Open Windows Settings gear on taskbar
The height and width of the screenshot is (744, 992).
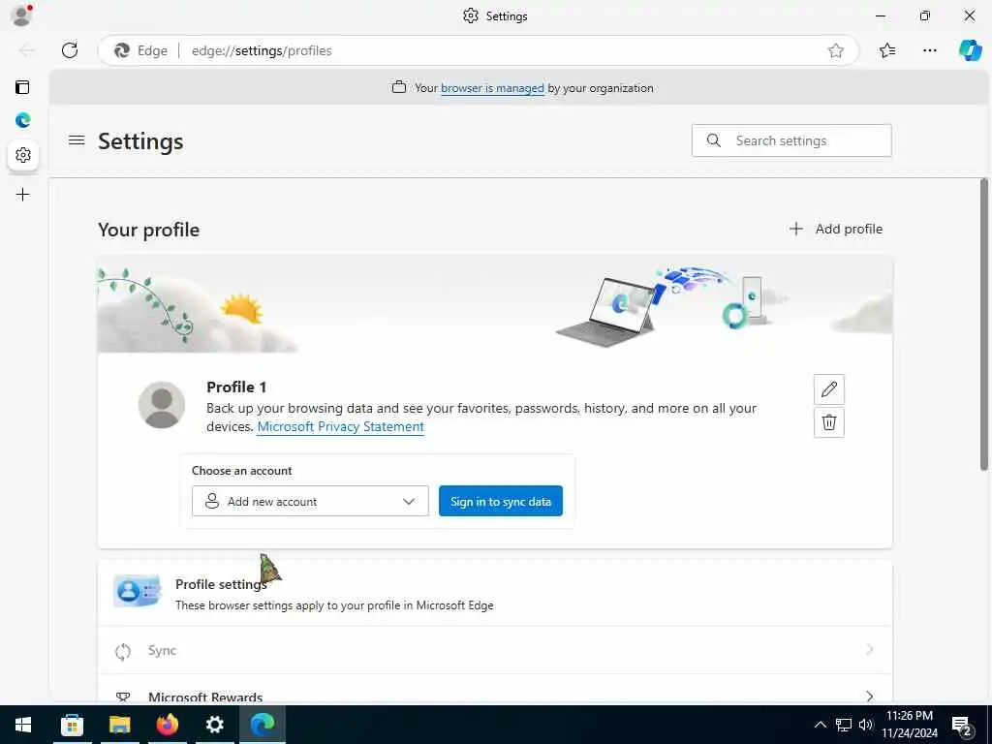pos(214,725)
